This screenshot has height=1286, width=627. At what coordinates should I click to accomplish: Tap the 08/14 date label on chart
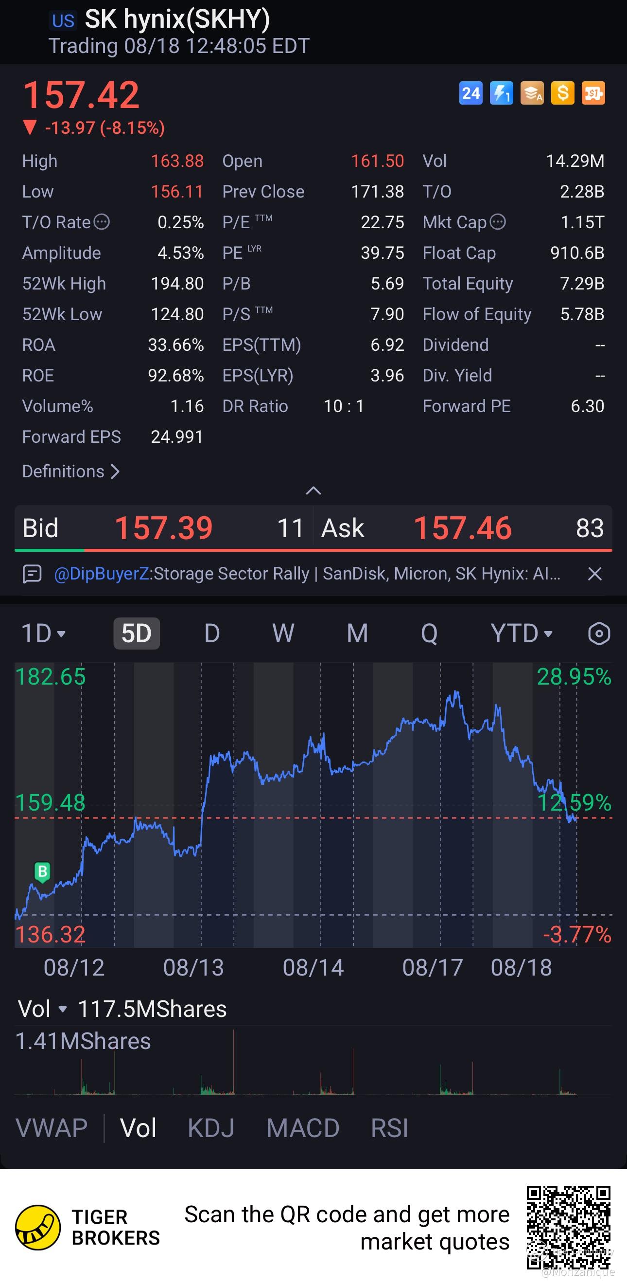[313, 967]
